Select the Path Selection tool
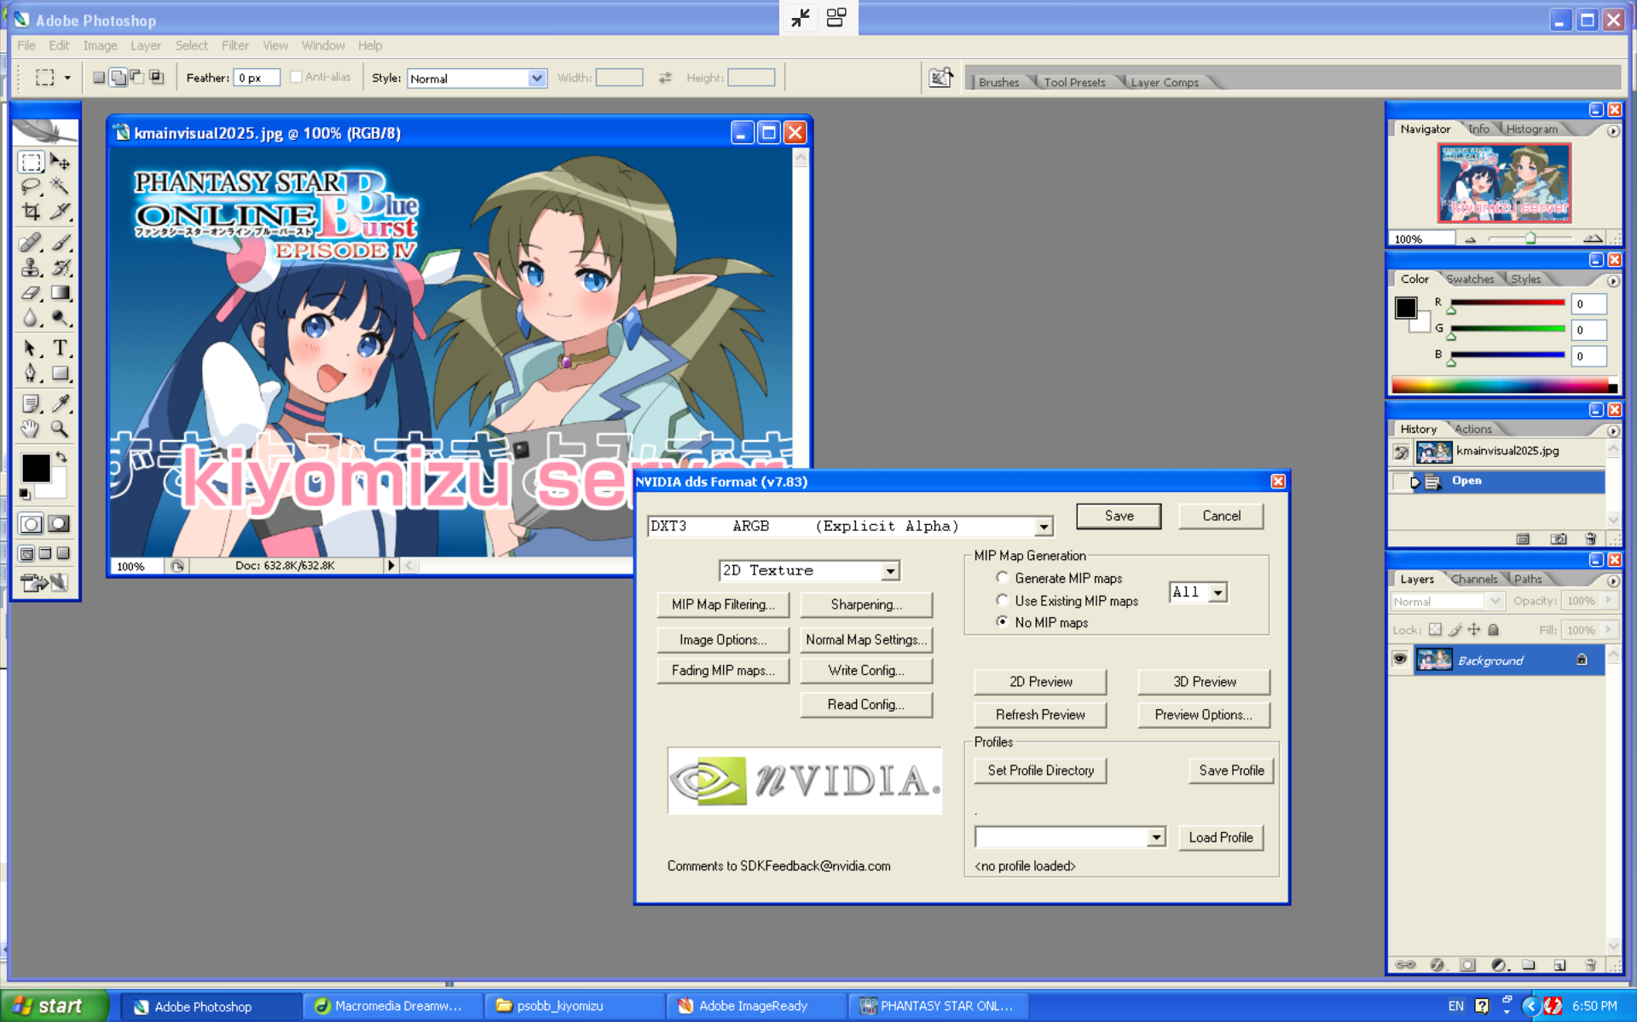This screenshot has height=1022, width=1637. (x=32, y=348)
